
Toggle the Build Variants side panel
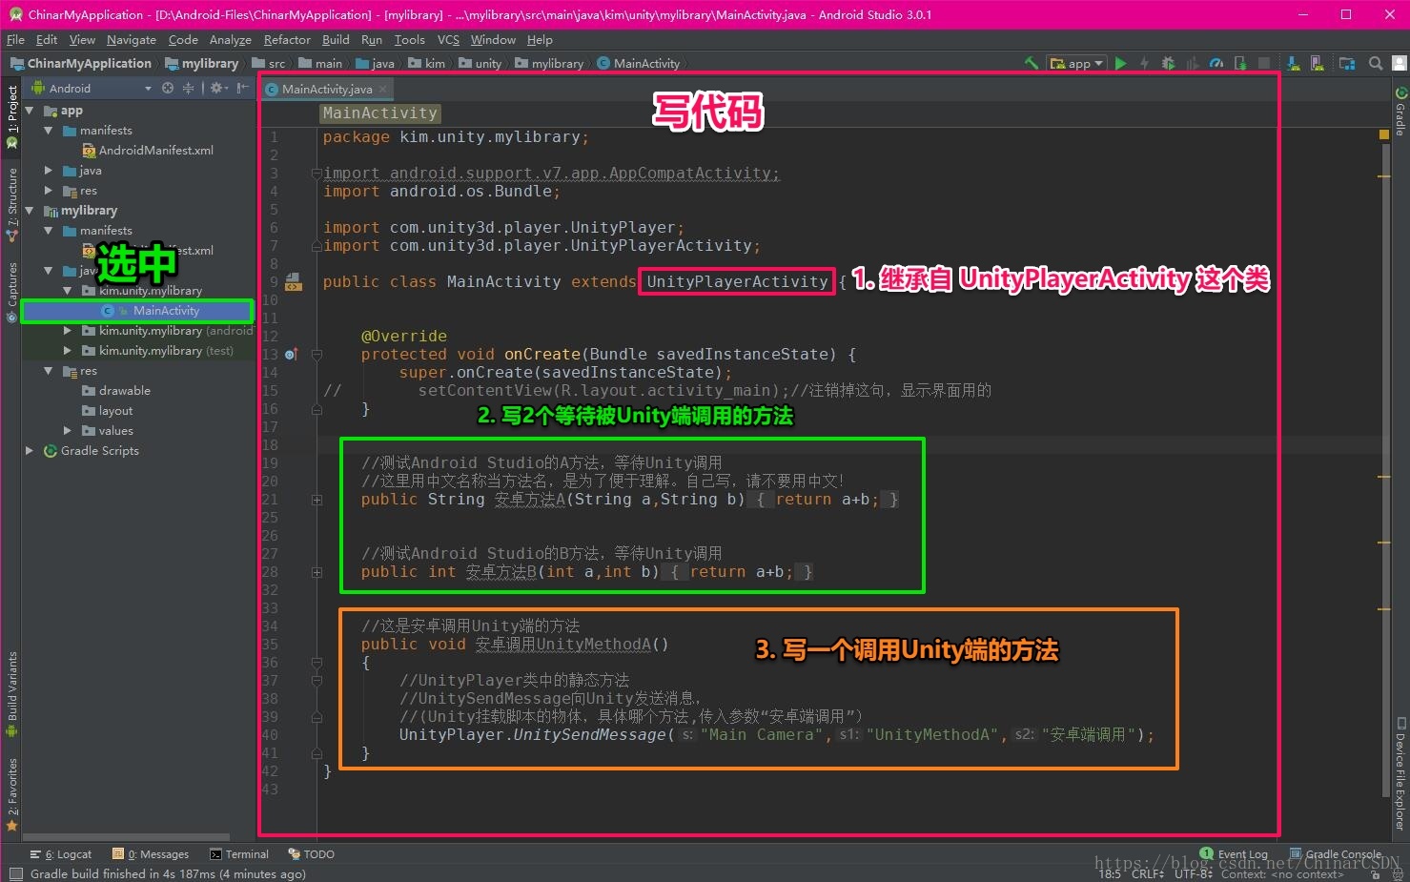point(11,694)
